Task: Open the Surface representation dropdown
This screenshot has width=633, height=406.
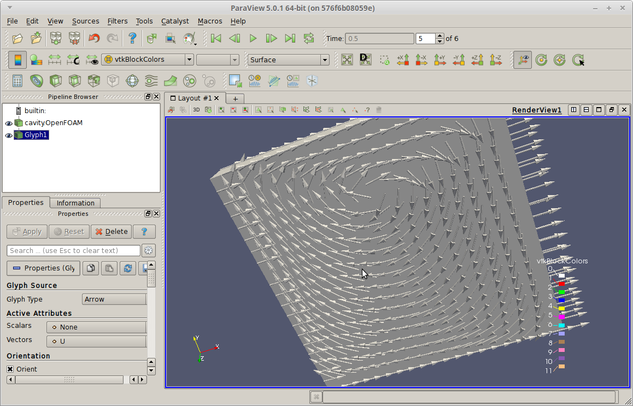Action: coord(288,60)
